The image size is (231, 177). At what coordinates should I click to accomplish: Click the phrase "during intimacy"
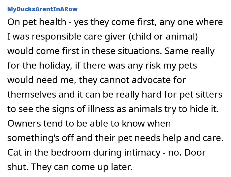[115, 153]
